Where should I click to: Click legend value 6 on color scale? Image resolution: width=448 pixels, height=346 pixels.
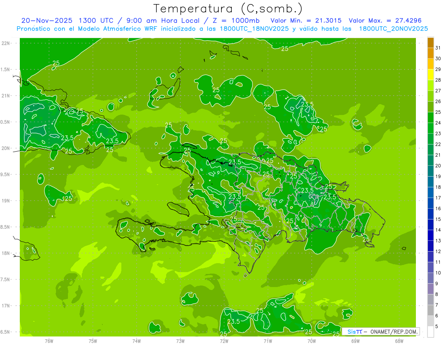pos(437,315)
